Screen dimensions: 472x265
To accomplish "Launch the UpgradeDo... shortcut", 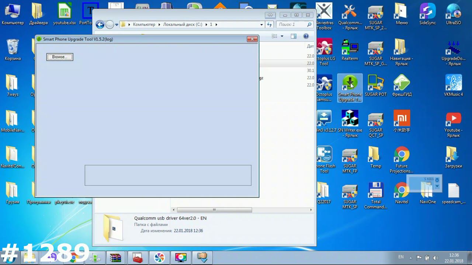I will click(x=454, y=52).
